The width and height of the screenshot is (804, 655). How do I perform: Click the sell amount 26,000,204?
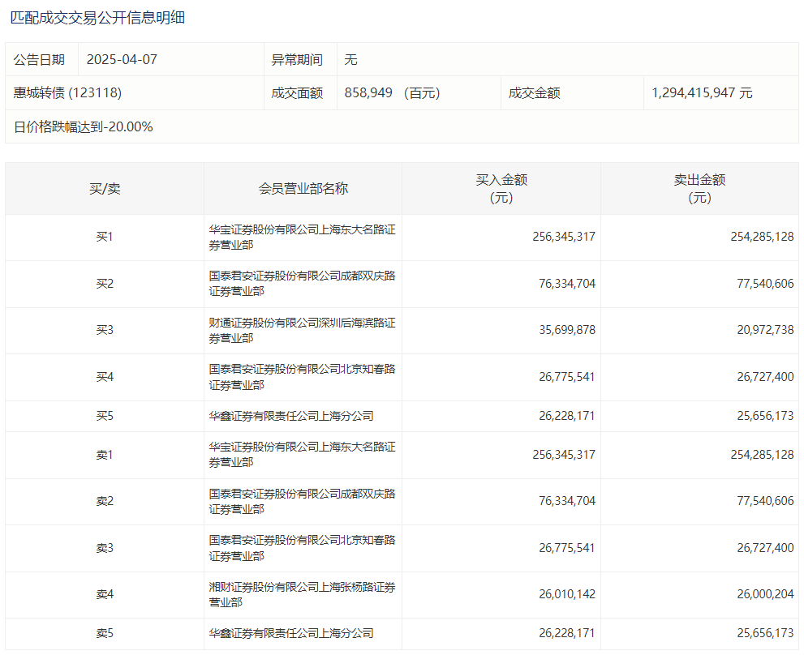pyautogui.click(x=762, y=594)
